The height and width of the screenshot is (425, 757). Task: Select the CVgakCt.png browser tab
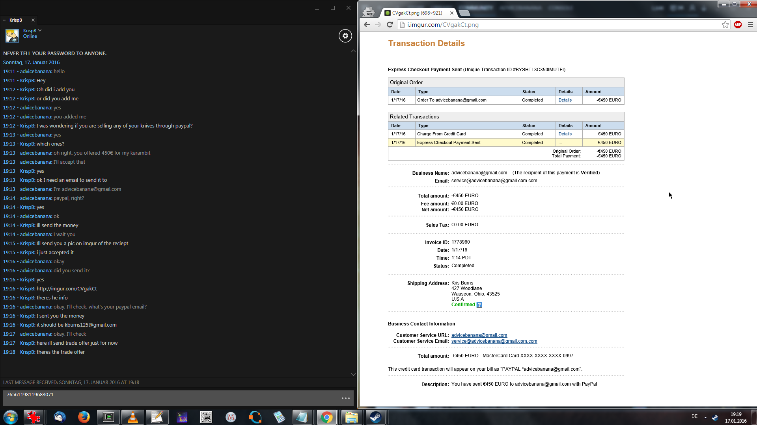417,13
